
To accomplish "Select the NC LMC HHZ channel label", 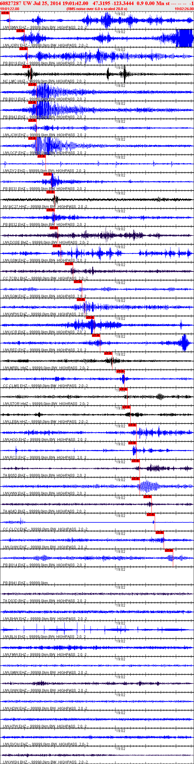I will (44, 81).
